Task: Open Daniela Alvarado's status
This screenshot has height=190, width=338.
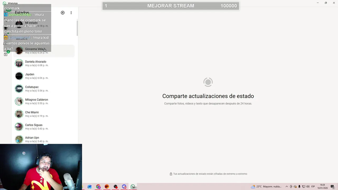Action: click(44, 63)
